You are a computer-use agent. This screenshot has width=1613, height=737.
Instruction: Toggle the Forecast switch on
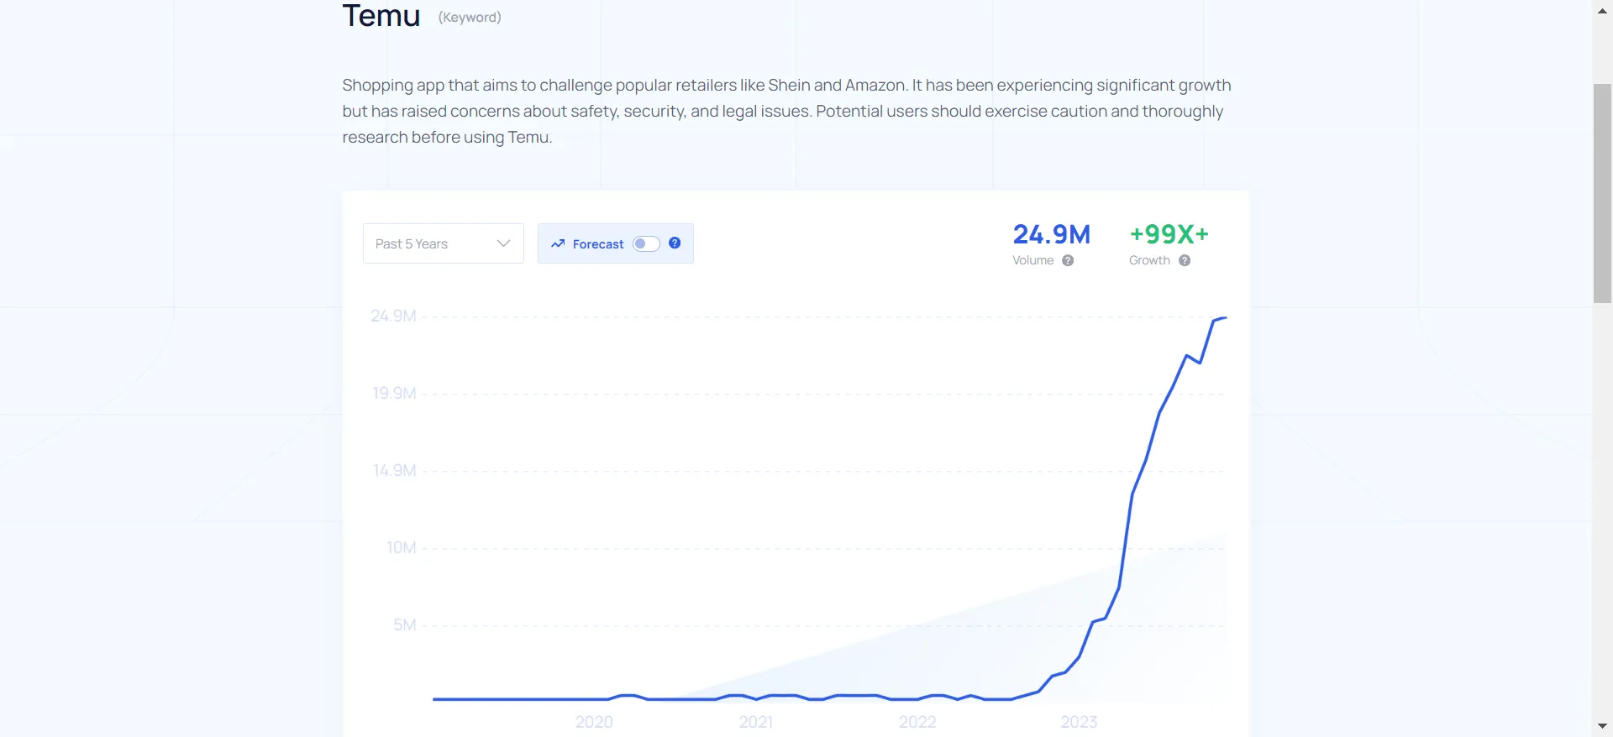[646, 243]
